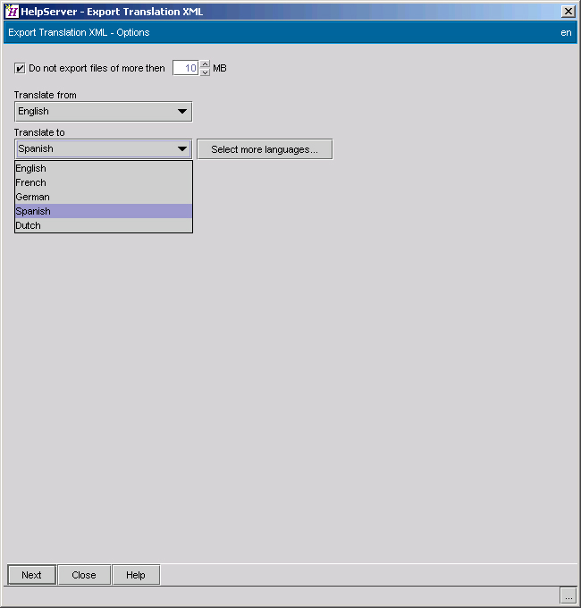Choose German in the language list
The height and width of the screenshot is (608, 581).
pos(104,197)
